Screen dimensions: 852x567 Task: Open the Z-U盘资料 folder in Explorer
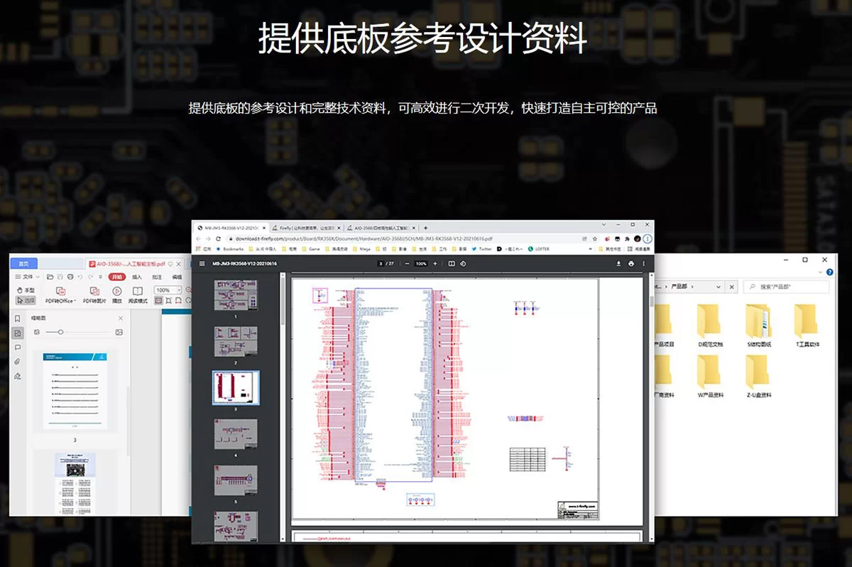click(758, 376)
